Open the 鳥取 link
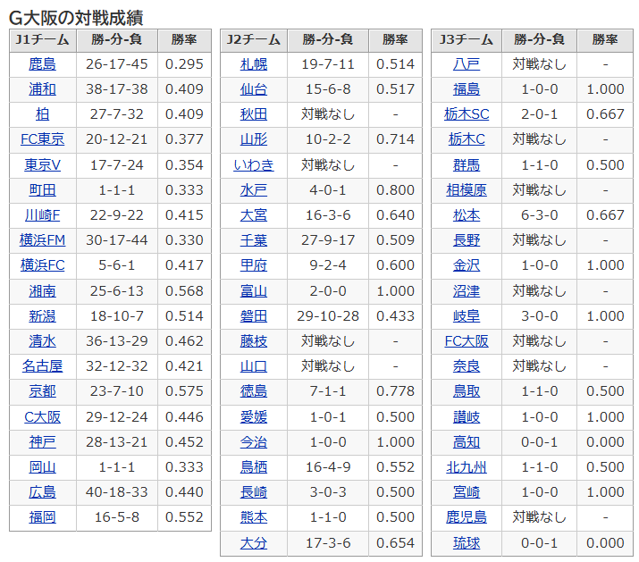This screenshot has height=562, width=639. click(x=467, y=391)
